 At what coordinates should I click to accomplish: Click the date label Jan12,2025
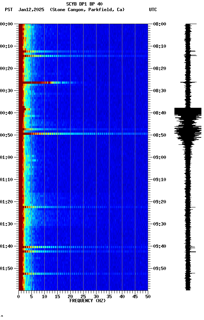31,10
